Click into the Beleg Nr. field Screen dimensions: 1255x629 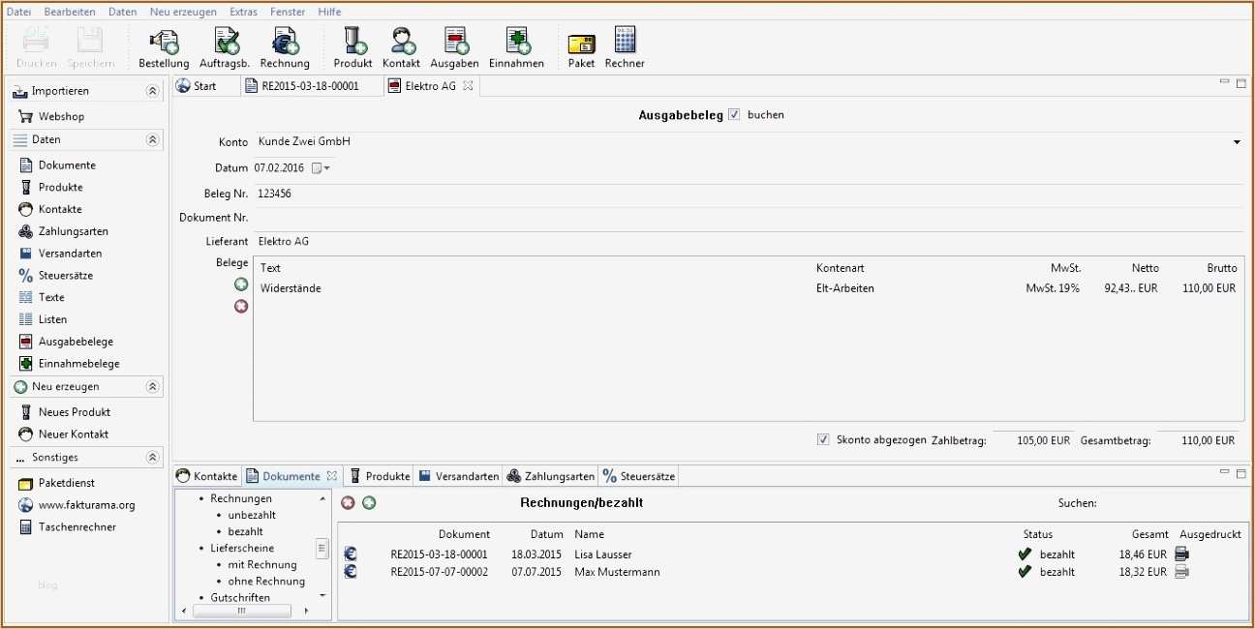pyautogui.click(x=387, y=194)
